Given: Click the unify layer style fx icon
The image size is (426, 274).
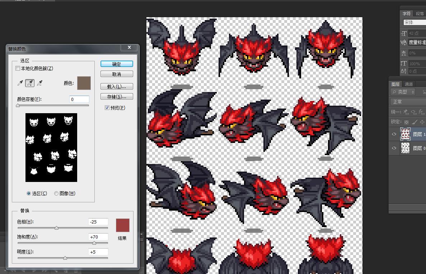Looking at the screenshot, I should tap(421, 112).
